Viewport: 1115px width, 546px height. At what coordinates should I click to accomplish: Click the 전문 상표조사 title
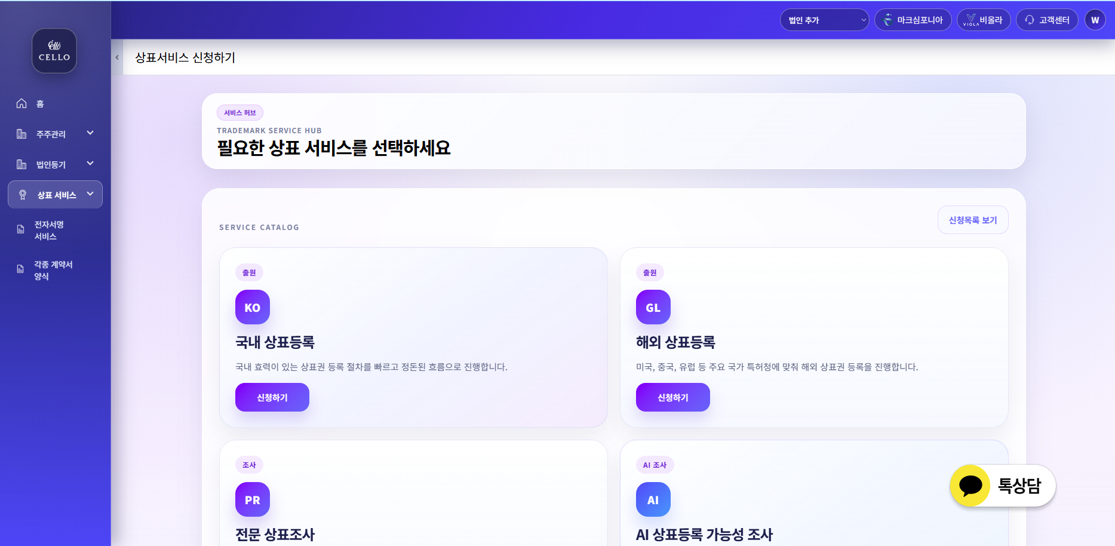[x=275, y=534]
